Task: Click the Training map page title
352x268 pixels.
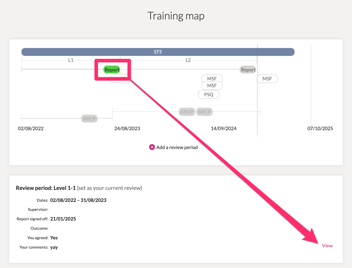Action: coord(176,16)
